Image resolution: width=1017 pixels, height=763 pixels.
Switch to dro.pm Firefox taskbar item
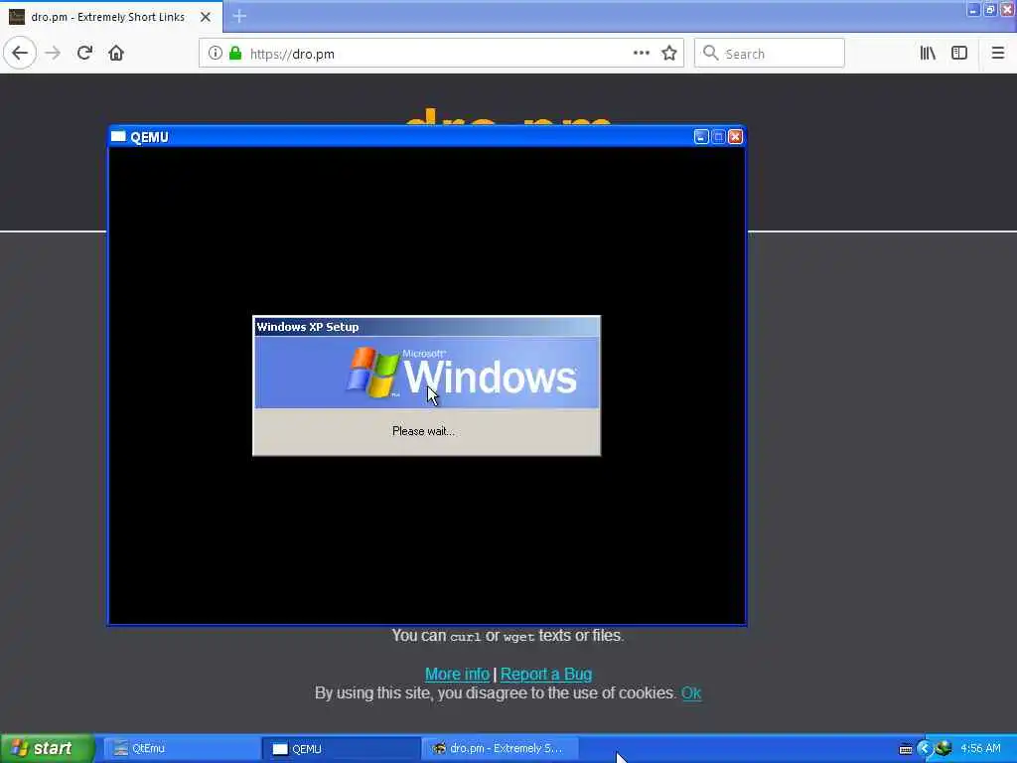500,749
